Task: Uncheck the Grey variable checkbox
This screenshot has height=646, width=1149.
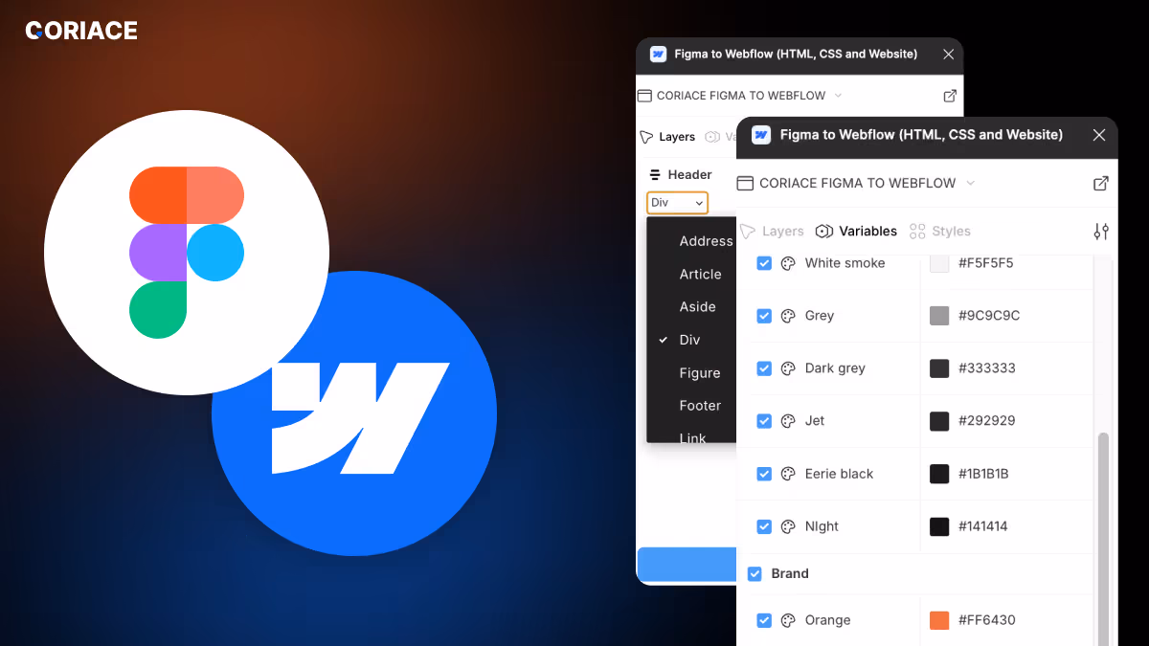Action: [764, 316]
